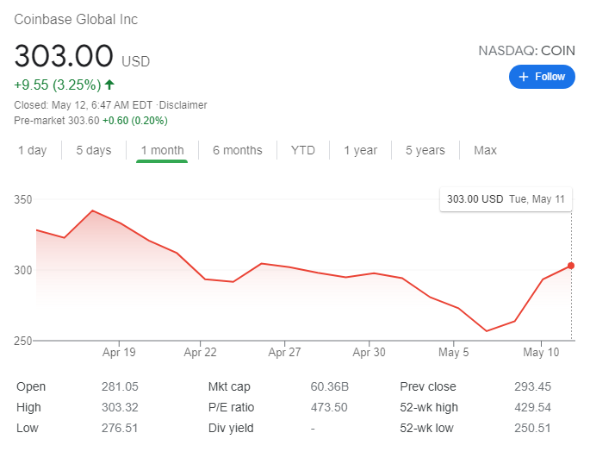590x458 pixels.
Task: View the 5 years chart range
Action: 425,150
